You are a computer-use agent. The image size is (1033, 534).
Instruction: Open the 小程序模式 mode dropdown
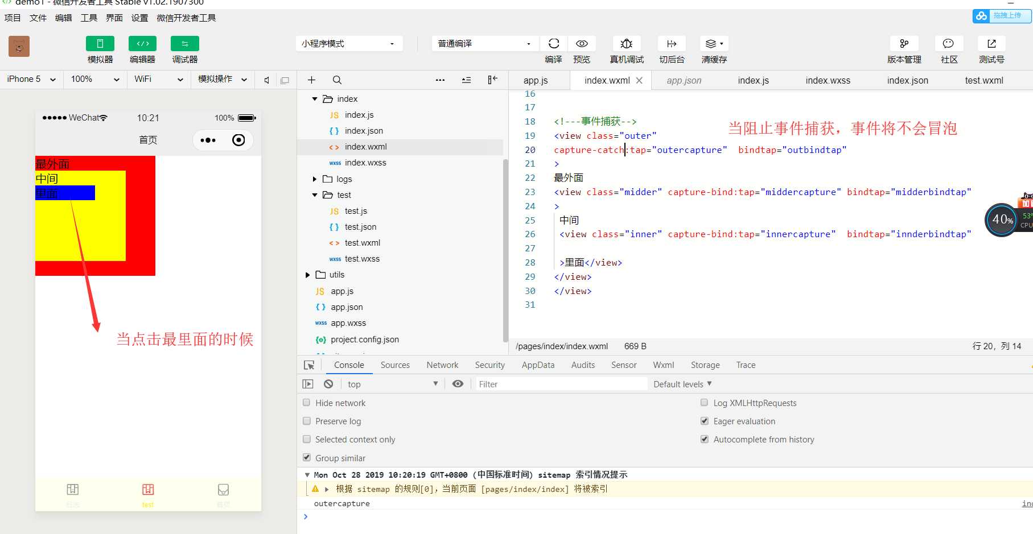[349, 44]
